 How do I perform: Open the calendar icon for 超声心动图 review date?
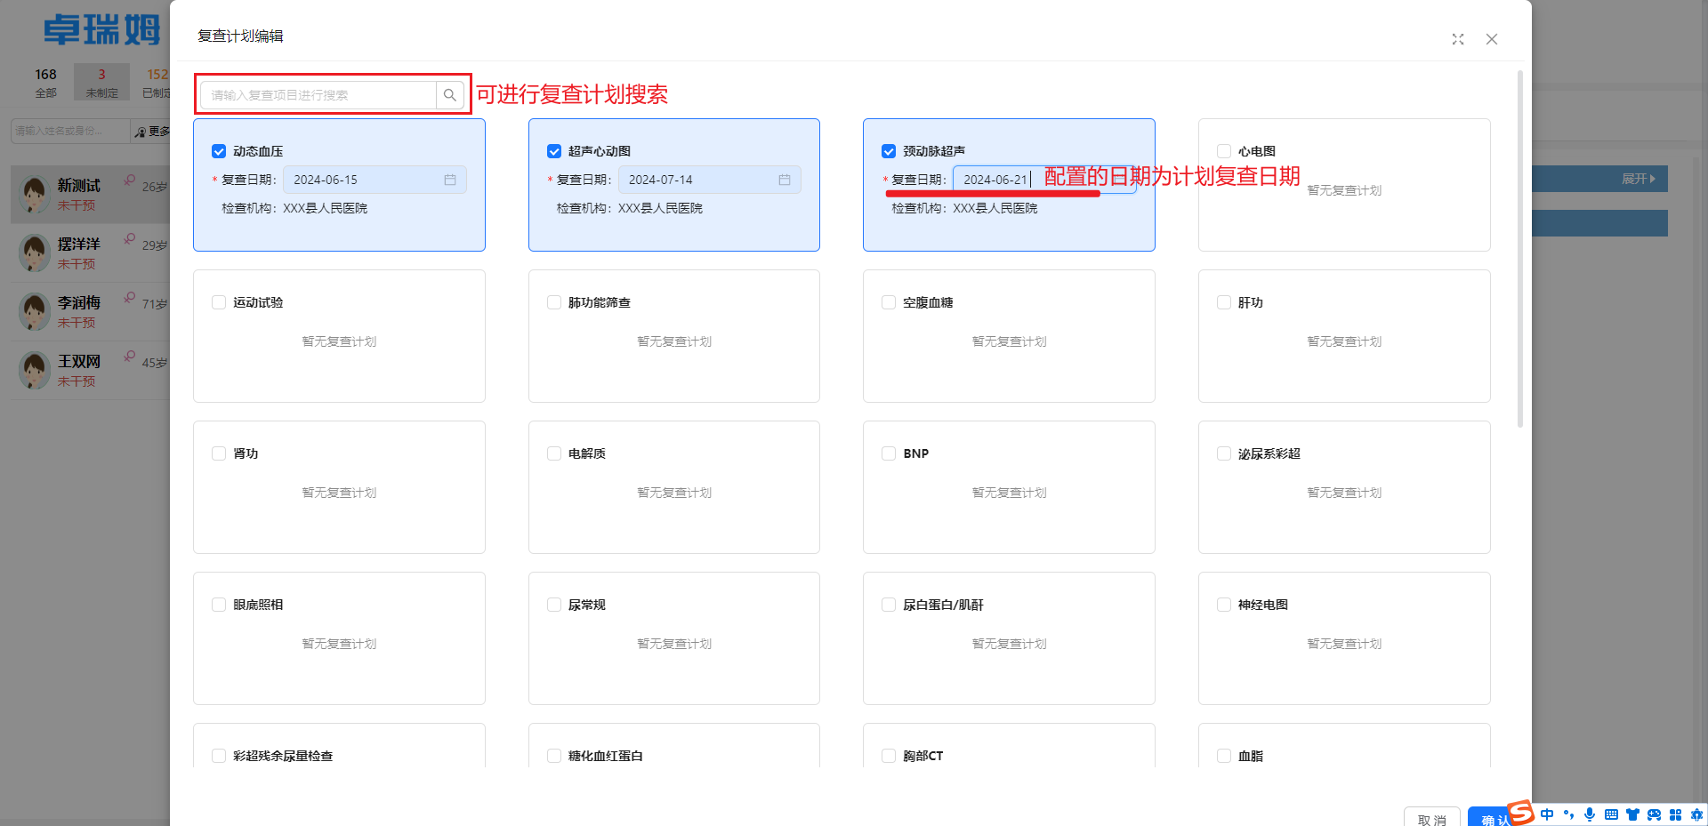(785, 180)
